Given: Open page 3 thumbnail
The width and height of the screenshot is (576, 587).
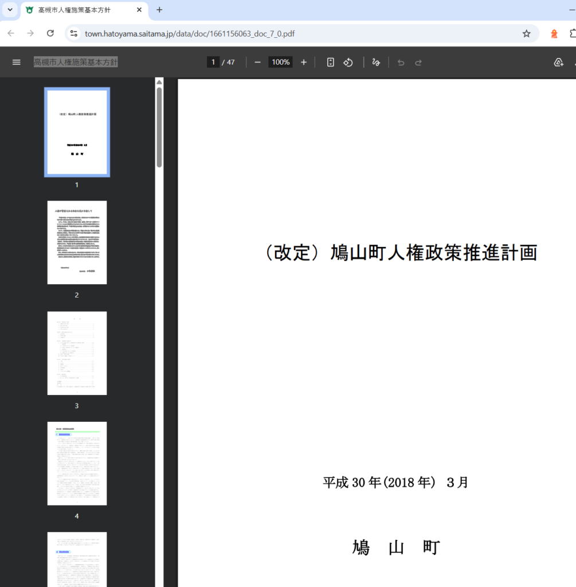Looking at the screenshot, I should click(x=77, y=353).
